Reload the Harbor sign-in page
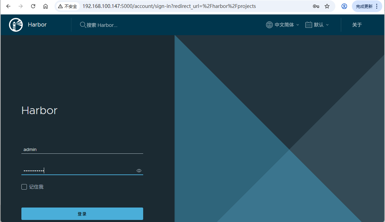The height and width of the screenshot is (222, 385). (x=33, y=6)
